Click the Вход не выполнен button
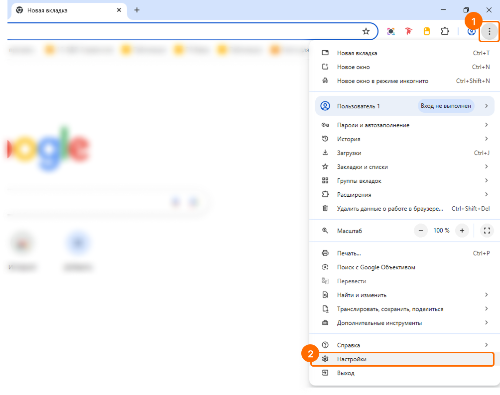The image size is (500, 395). pyautogui.click(x=445, y=106)
